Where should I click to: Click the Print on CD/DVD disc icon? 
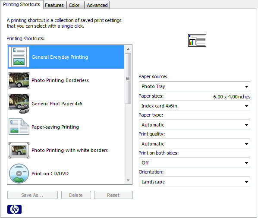tap(19, 174)
